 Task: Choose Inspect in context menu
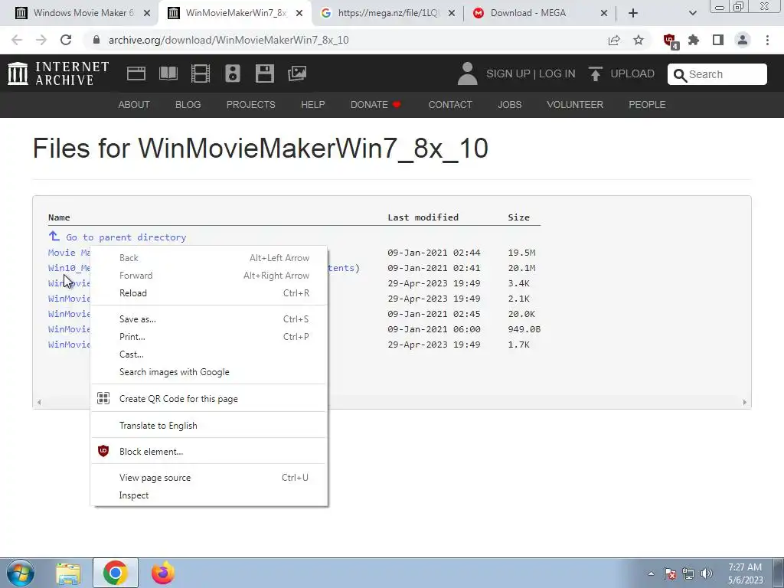coord(209,495)
